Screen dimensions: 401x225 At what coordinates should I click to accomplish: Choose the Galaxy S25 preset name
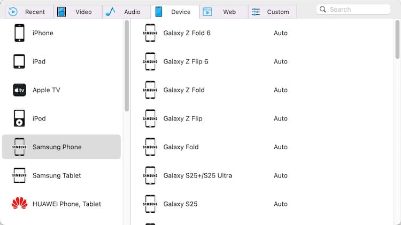(x=180, y=204)
